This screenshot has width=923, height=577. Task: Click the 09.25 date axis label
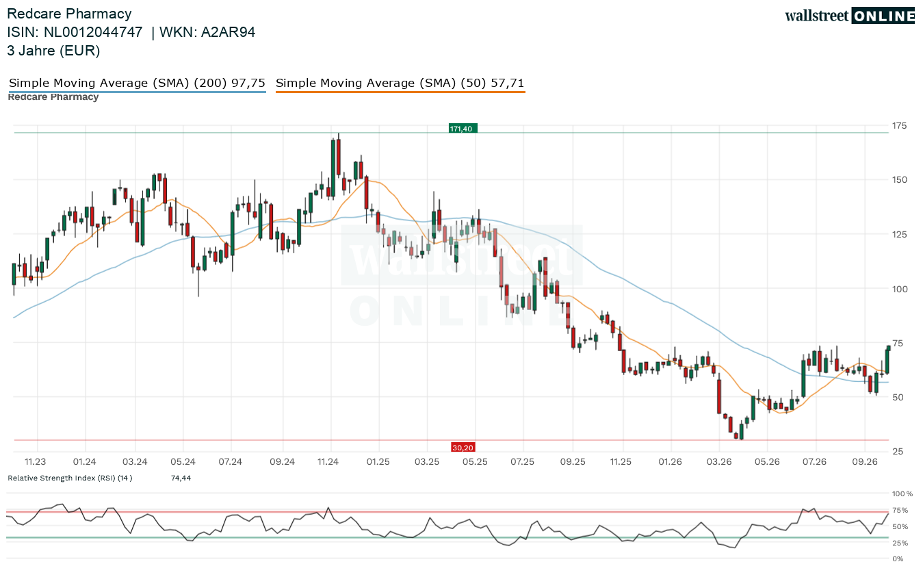(573, 462)
